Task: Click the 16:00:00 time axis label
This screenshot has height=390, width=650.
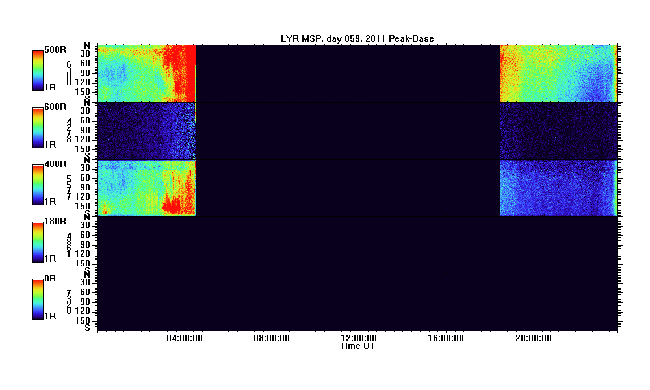Action: click(446, 338)
